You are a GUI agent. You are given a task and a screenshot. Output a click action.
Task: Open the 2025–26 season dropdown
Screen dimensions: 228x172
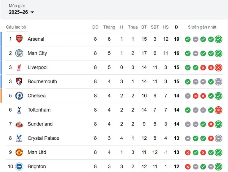21,12
